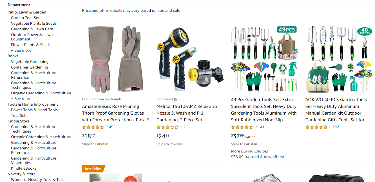Expand star rating popup beside 292 reviews
The image size is (375, 182).
pos(330,127)
